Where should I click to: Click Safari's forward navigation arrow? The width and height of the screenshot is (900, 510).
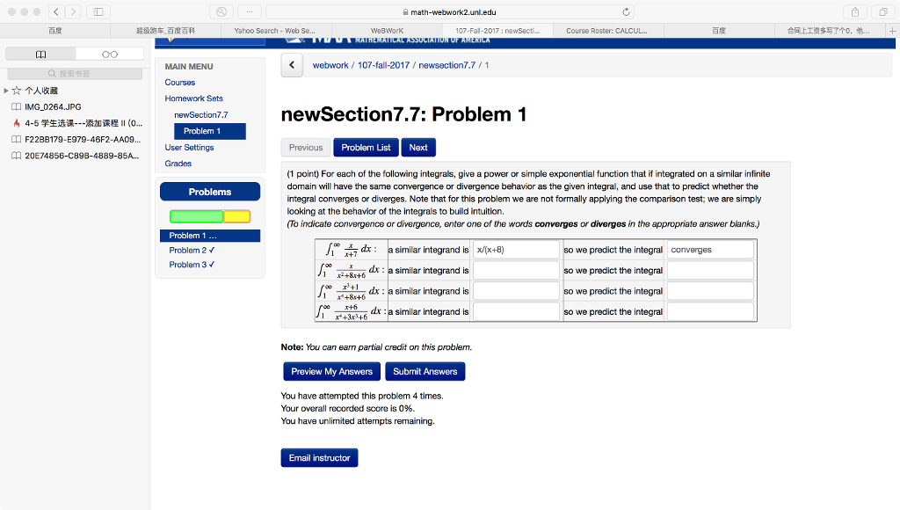[74, 11]
